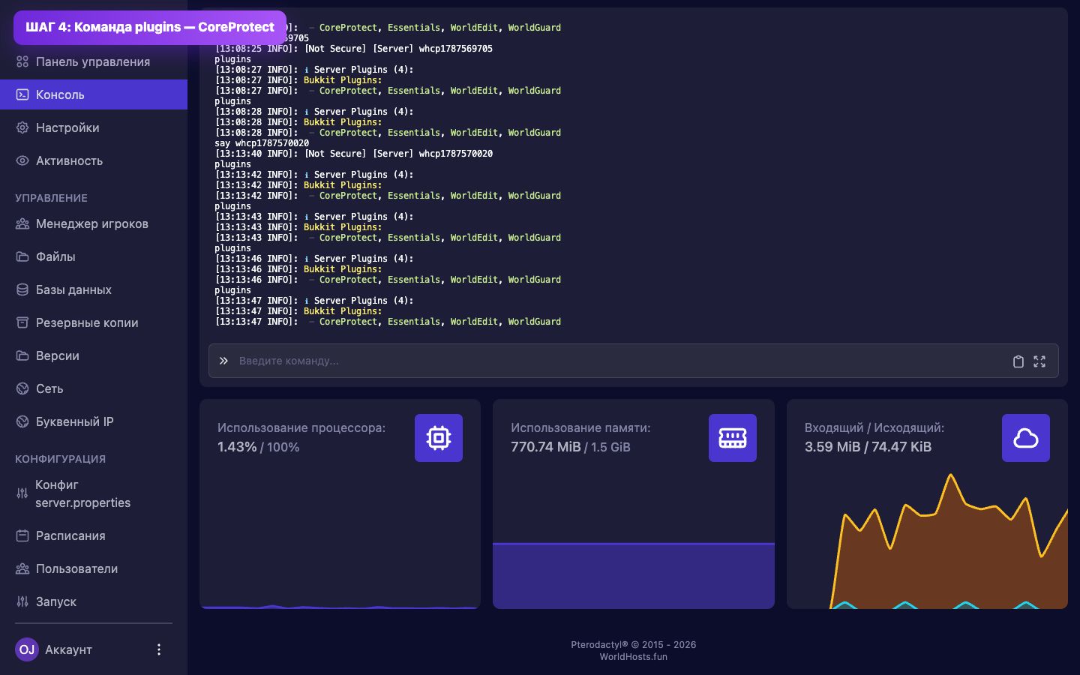1080x675 pixels.
Task: Click the "Входящий / Исходящий:" label
Action: (874, 427)
